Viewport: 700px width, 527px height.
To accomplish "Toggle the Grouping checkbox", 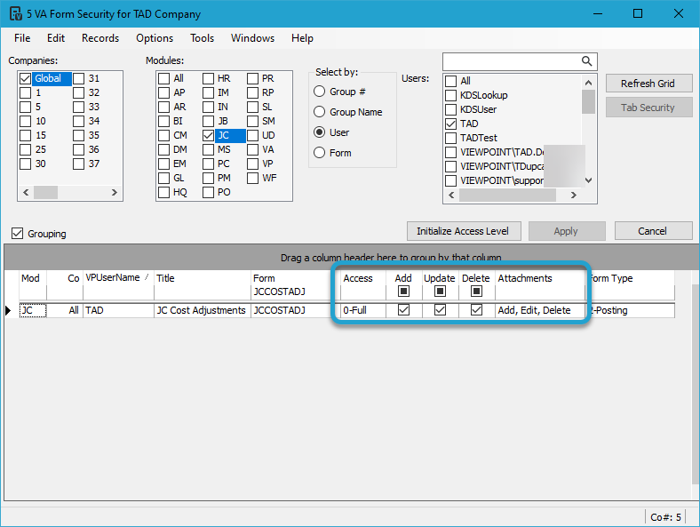I will pos(18,233).
